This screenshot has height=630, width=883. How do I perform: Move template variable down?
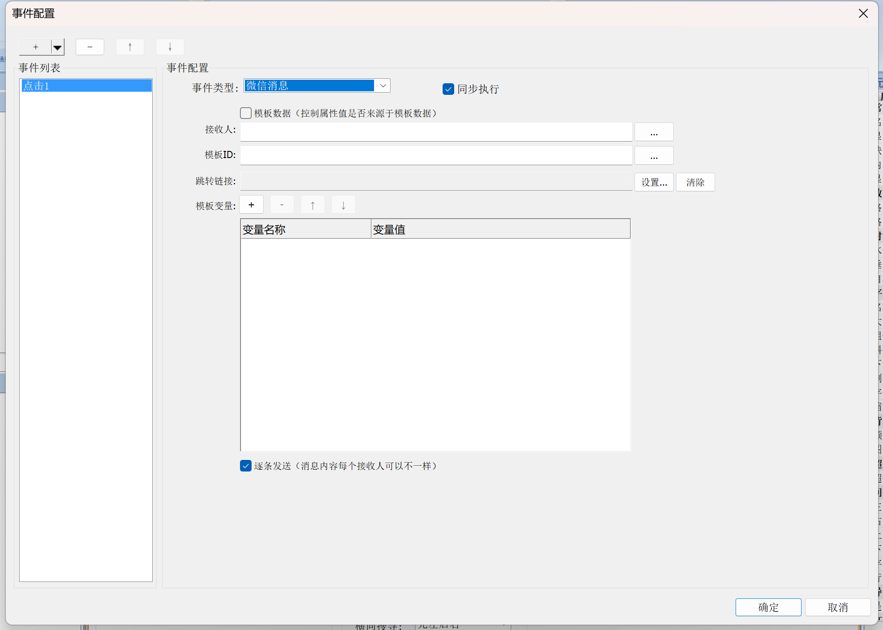coord(343,205)
